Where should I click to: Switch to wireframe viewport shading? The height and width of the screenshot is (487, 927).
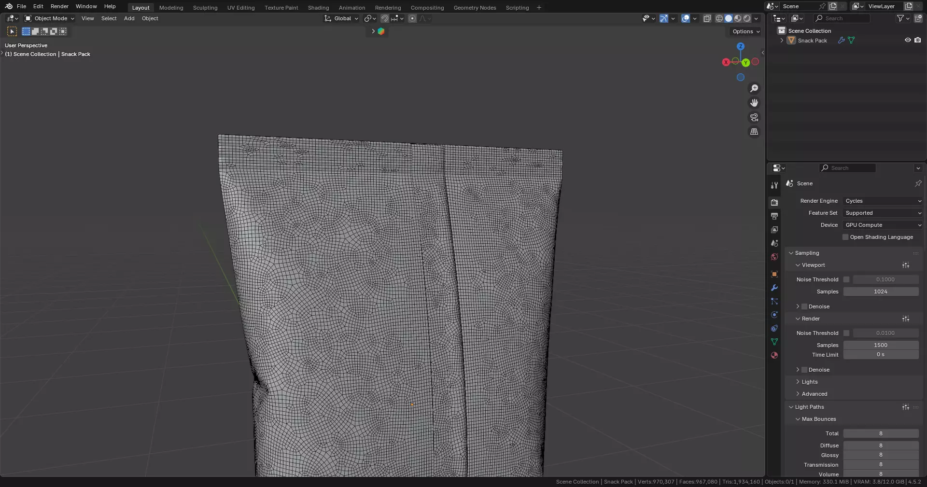click(719, 18)
